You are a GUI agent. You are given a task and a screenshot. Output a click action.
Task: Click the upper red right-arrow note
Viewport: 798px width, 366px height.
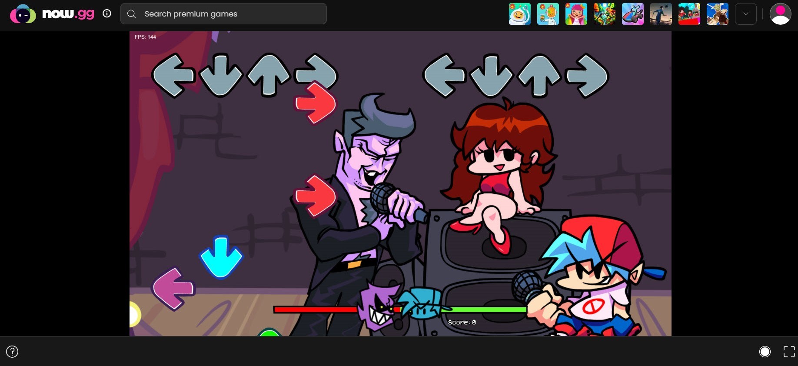316,103
